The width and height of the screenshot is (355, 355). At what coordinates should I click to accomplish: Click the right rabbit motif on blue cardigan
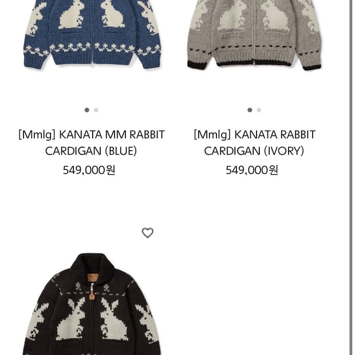tap(112, 14)
